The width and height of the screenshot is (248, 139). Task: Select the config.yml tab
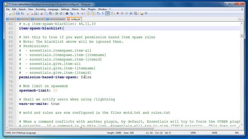point(74,19)
